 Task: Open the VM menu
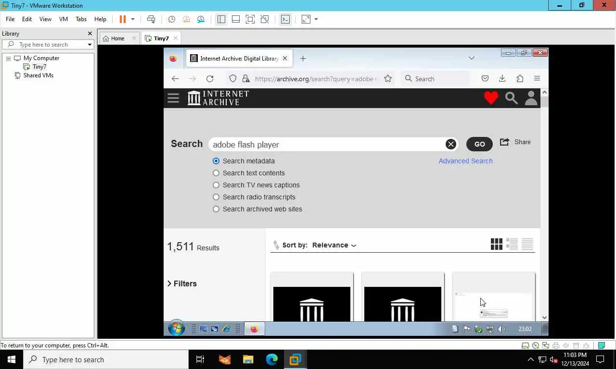pos(64,19)
